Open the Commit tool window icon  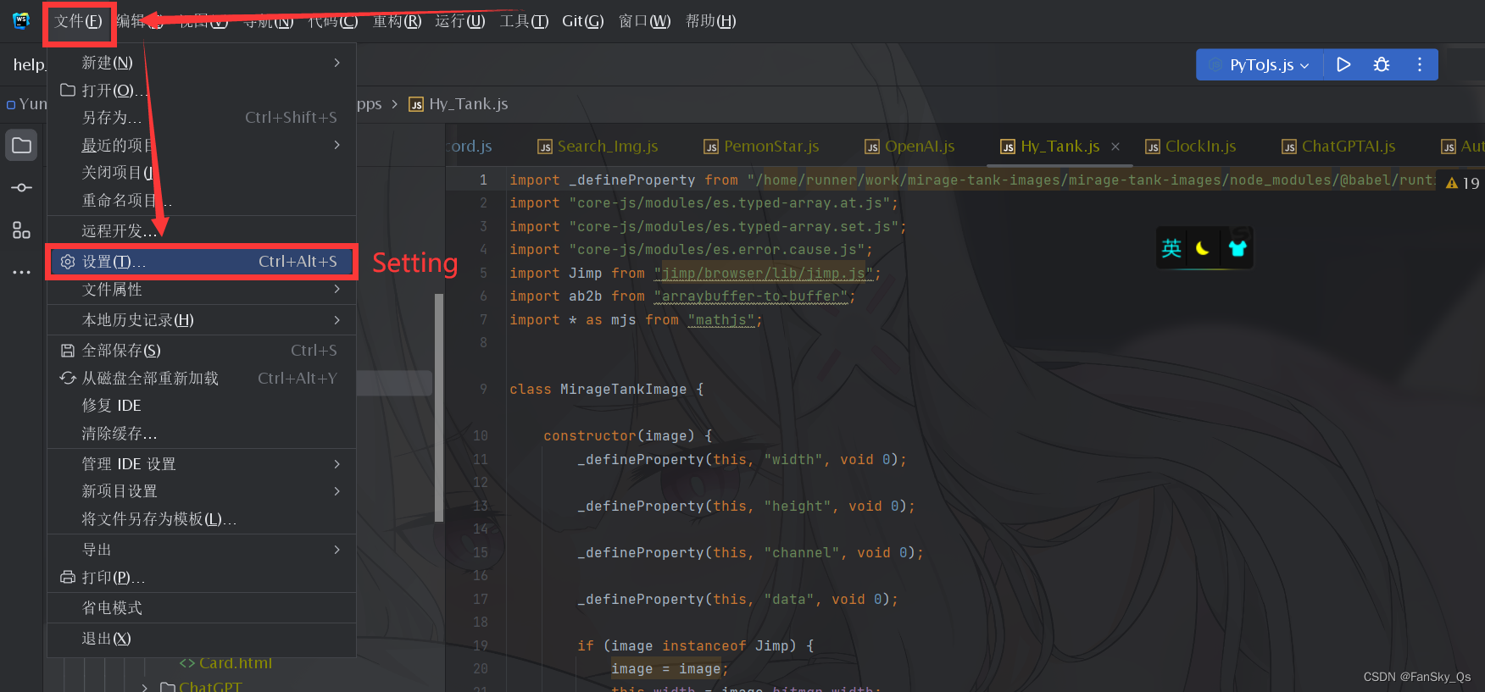tap(22, 187)
